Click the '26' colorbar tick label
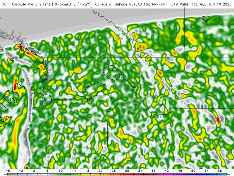The width and height of the screenshot is (234, 176). 114,171
